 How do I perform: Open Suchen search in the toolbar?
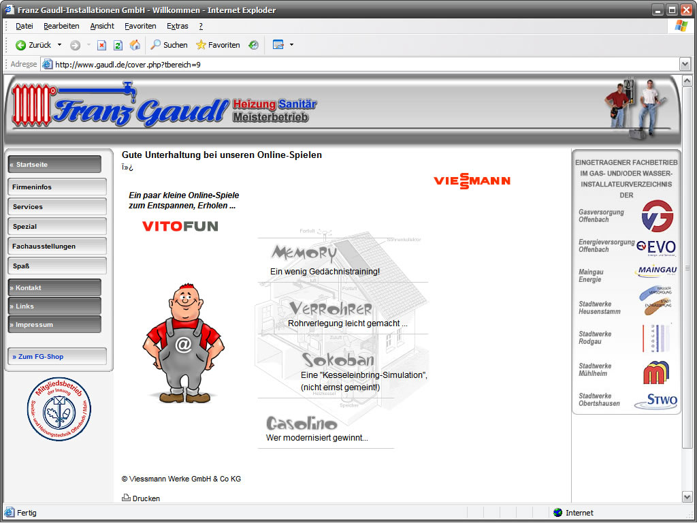pyautogui.click(x=169, y=45)
